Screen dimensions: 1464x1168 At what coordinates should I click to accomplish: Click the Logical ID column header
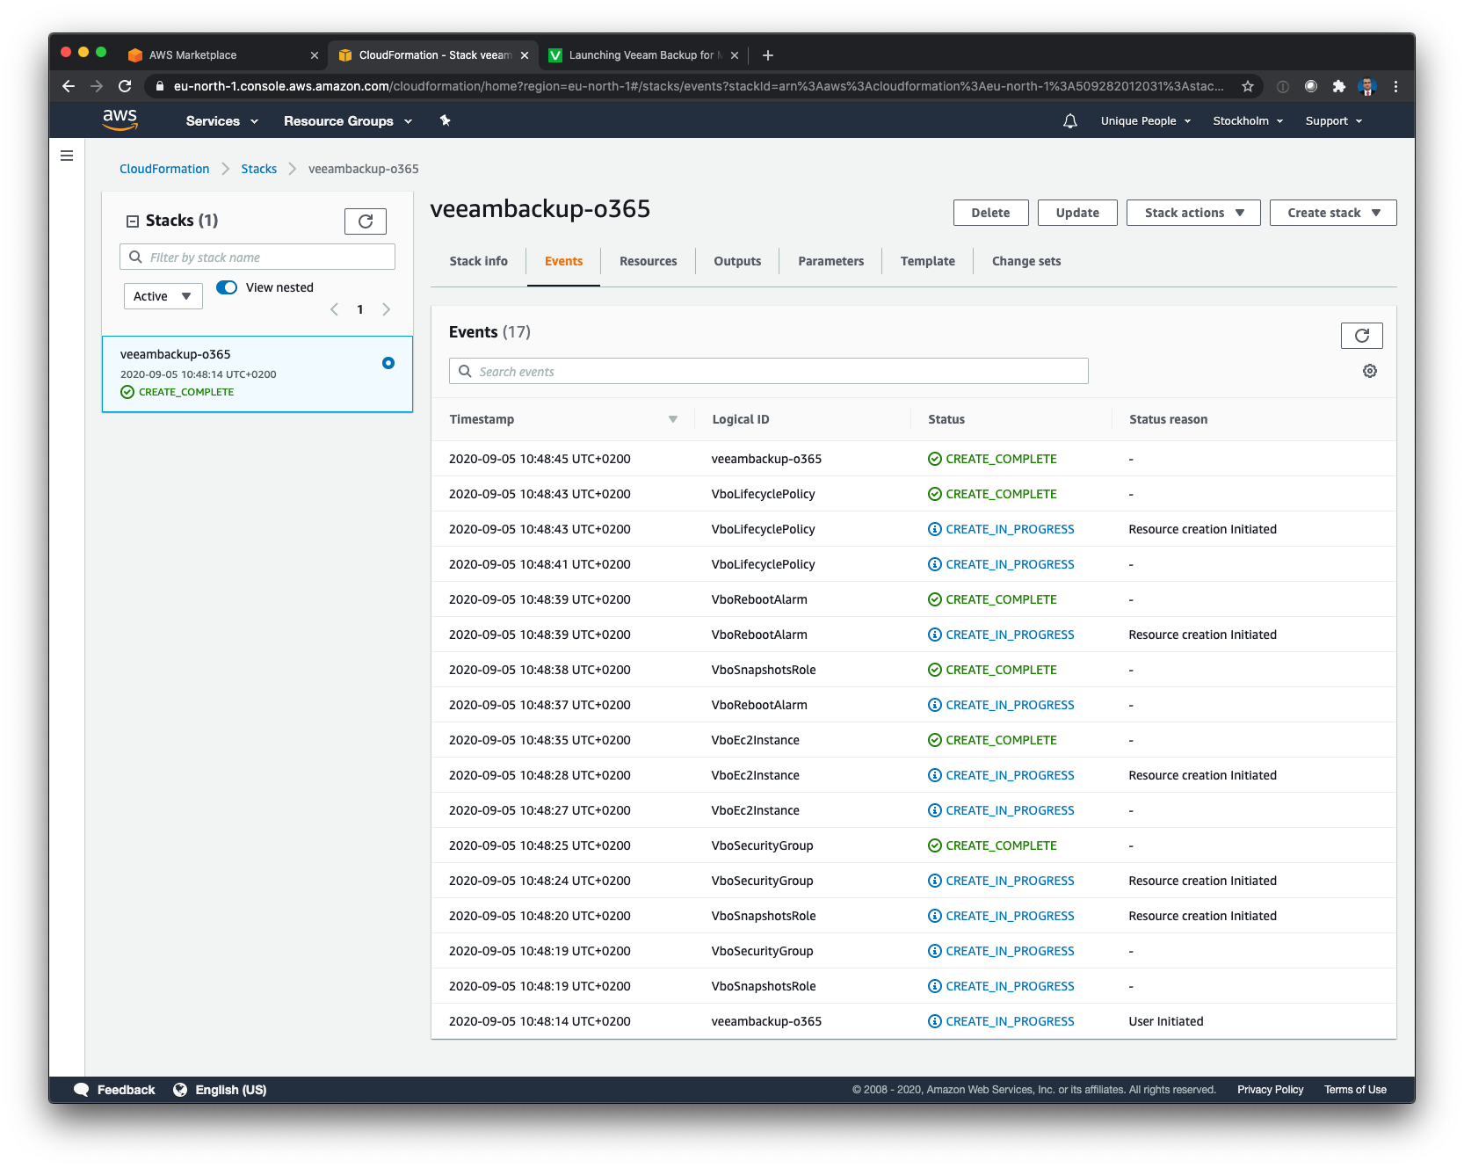coord(741,419)
